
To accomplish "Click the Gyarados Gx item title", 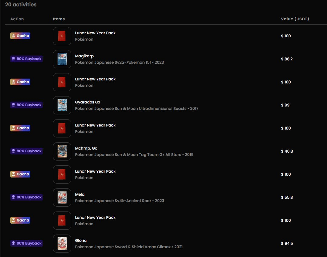I will coord(88,102).
